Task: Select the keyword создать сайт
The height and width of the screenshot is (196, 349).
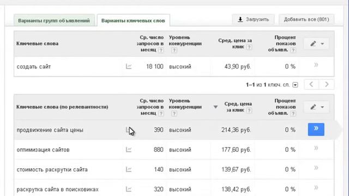Action: coord(34,66)
